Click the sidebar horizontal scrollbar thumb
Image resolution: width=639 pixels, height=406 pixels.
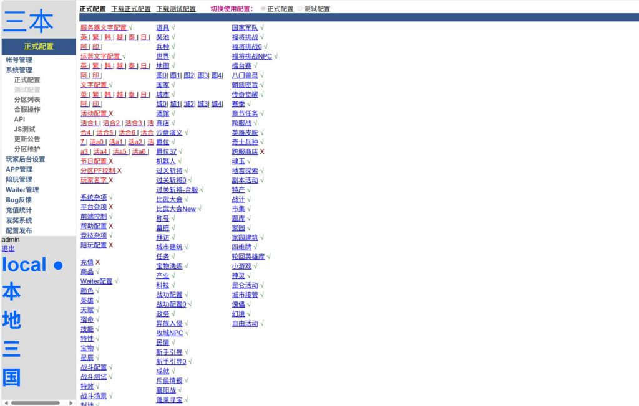tap(35, 403)
